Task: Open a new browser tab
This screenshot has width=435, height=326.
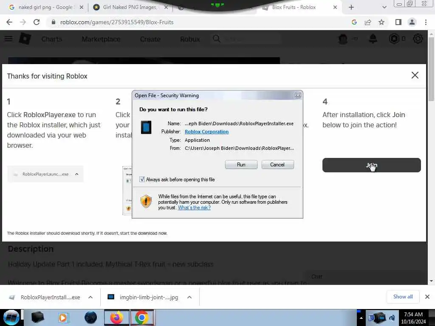Action: click(x=351, y=7)
